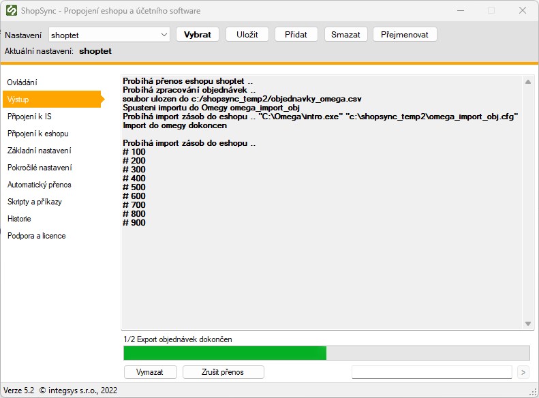The width and height of the screenshot is (539, 398).
Task: Open Podpora a licence section
Action: point(36,236)
